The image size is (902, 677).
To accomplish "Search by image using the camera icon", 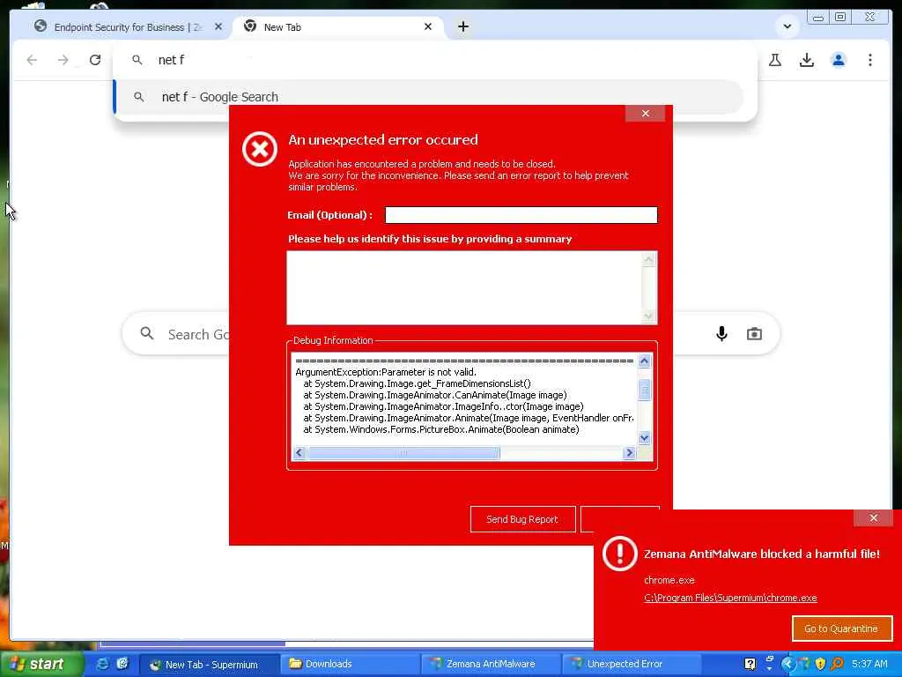I will coord(754,334).
